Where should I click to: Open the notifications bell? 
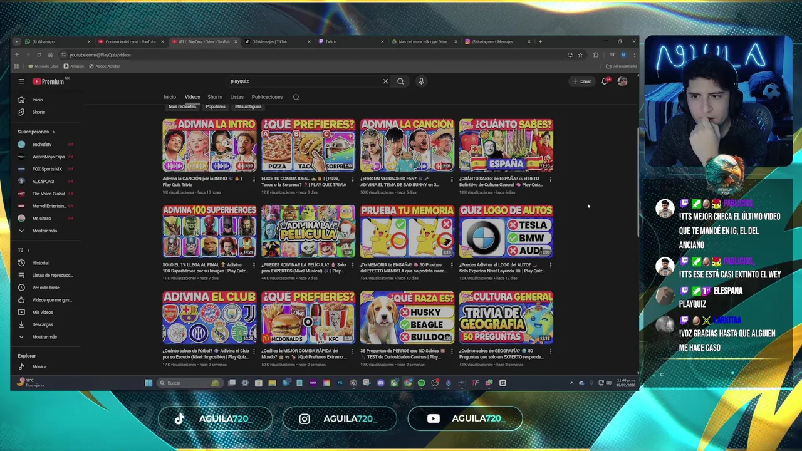click(x=605, y=81)
